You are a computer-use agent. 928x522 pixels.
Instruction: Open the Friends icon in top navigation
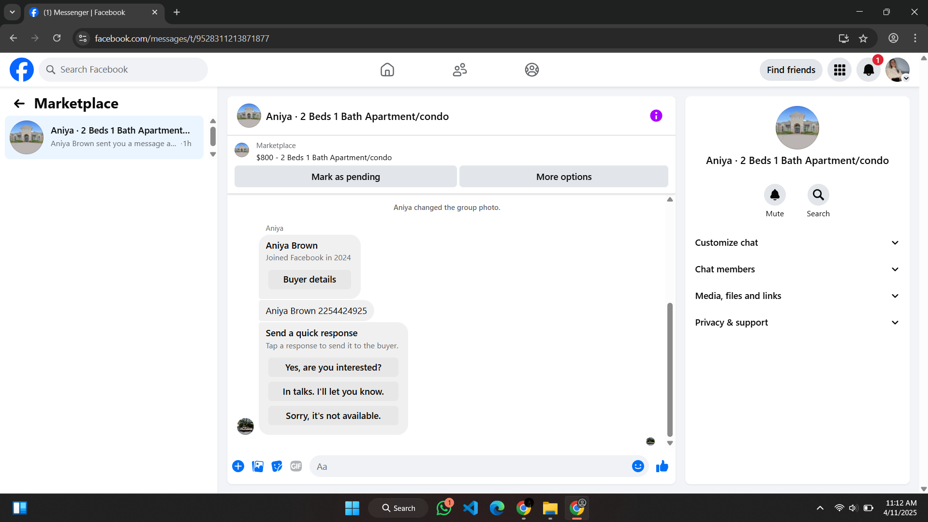point(459,70)
